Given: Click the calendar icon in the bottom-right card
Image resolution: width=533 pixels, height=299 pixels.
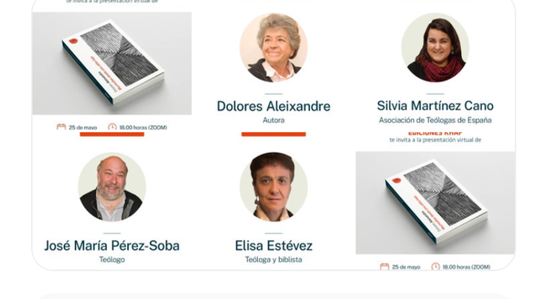Looking at the screenshot, I should coord(384,266).
